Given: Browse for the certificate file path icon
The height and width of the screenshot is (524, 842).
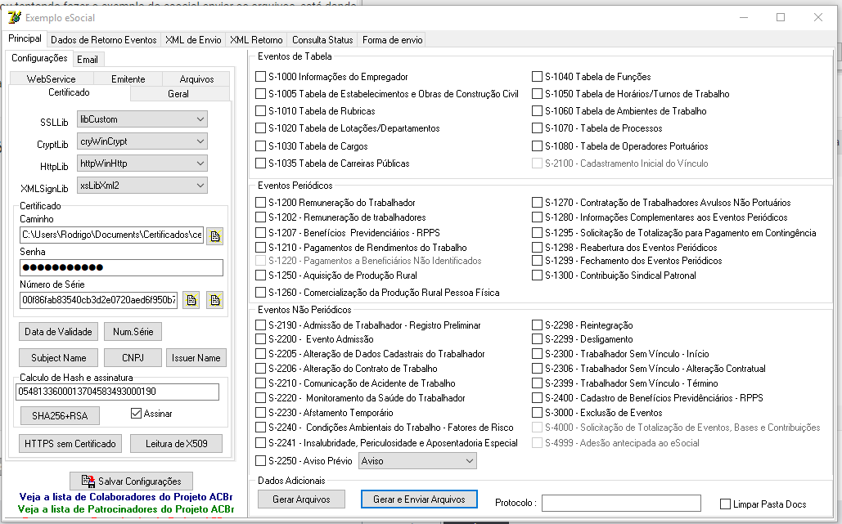Looking at the screenshot, I should tap(214, 236).
